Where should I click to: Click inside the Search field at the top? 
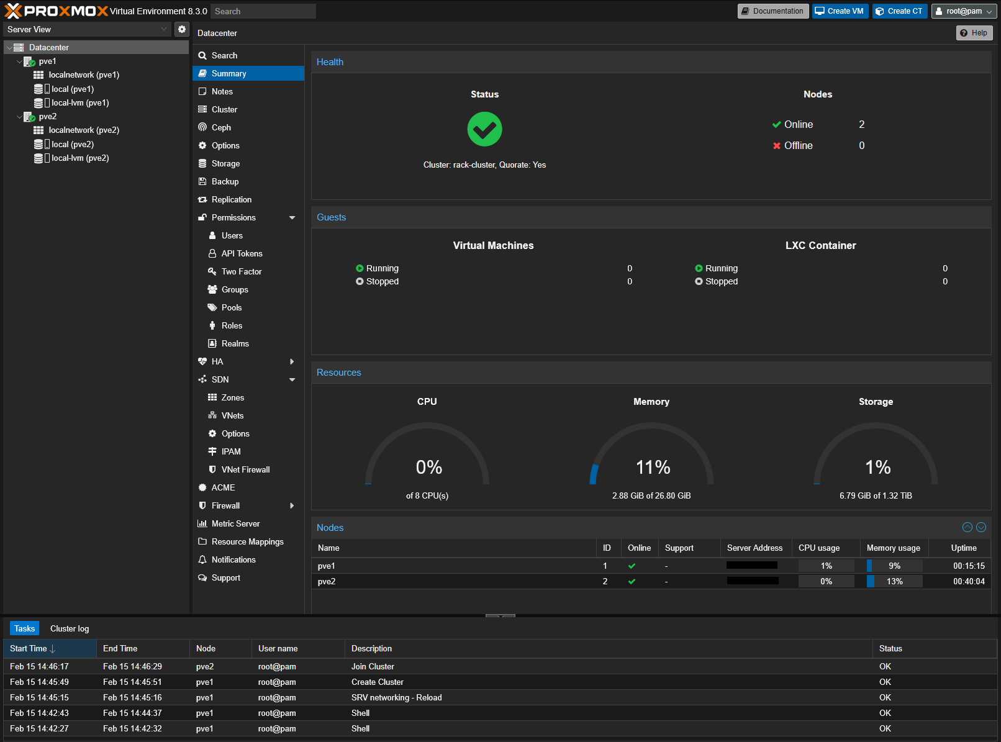pyautogui.click(x=262, y=11)
